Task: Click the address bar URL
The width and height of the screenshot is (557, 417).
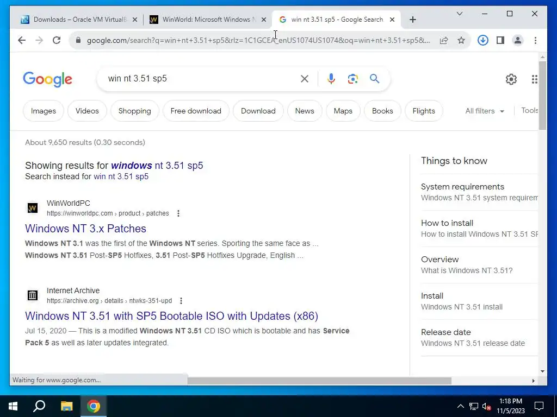Action: click(258, 40)
